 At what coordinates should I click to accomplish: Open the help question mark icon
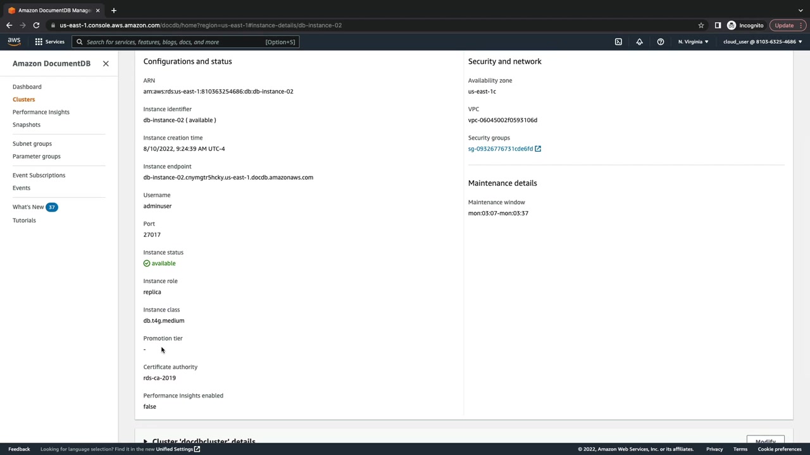660,42
